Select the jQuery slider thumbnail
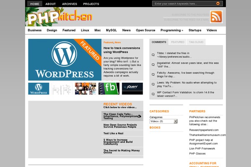Viewport: 251px width, 167px height. click(x=132, y=89)
